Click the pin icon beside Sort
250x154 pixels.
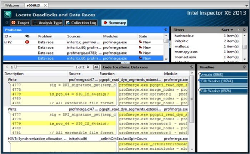point(238,30)
